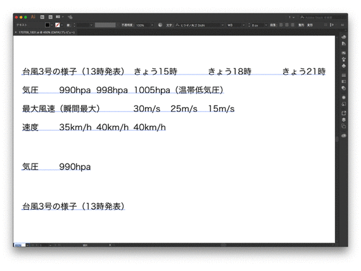Open the Color panel icon
361x271 pixels.
pyautogui.click(x=344, y=37)
